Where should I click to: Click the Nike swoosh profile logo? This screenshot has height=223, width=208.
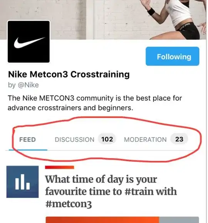coord(29,42)
